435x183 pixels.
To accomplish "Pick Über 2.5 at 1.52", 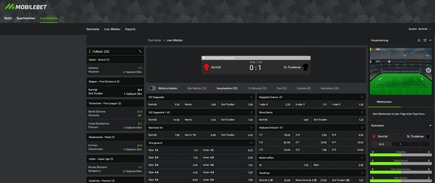I will tap(173, 158).
